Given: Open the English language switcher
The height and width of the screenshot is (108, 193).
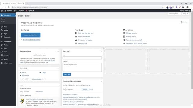Looking at the screenshot, I should tap(30, 11).
